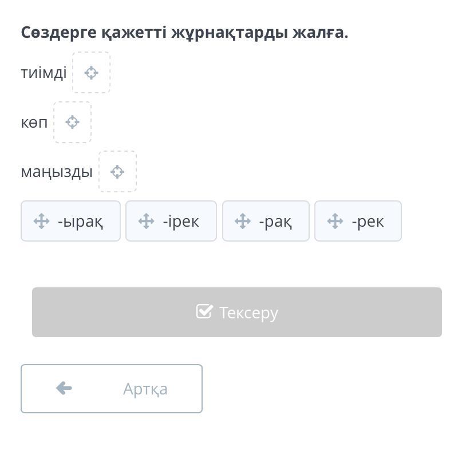This screenshot has width=474, height=474.
Task: Click the word маңызды
Action: coord(57,172)
